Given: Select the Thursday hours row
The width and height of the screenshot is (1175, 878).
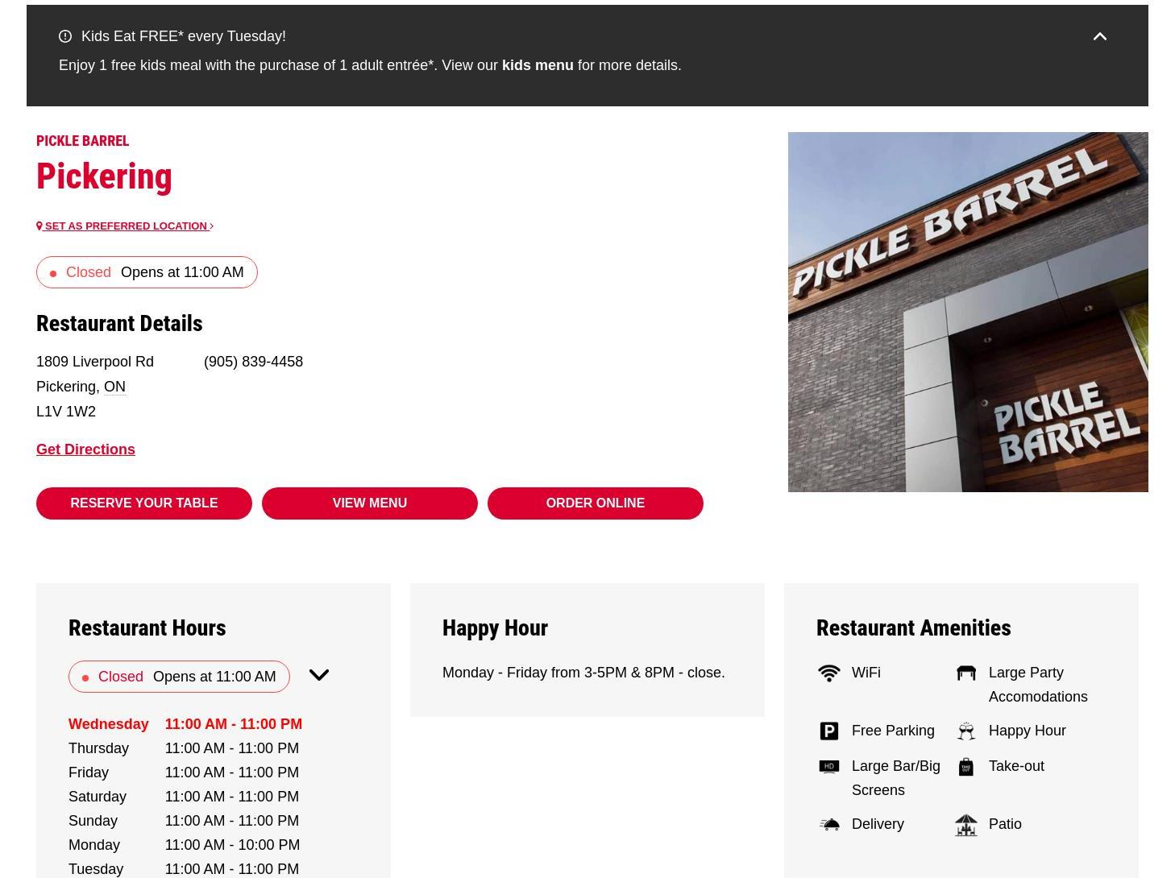Looking at the screenshot, I should (x=184, y=748).
